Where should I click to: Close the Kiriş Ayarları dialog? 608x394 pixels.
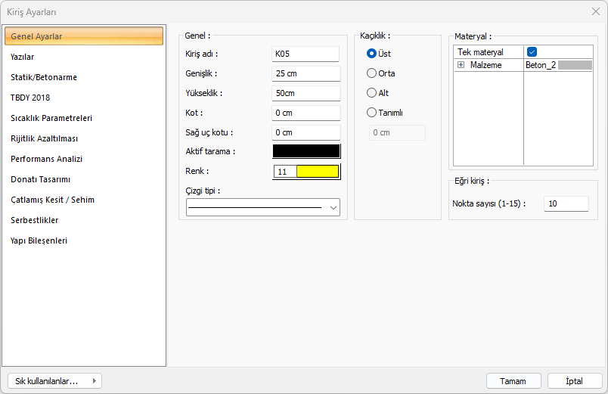[595, 11]
